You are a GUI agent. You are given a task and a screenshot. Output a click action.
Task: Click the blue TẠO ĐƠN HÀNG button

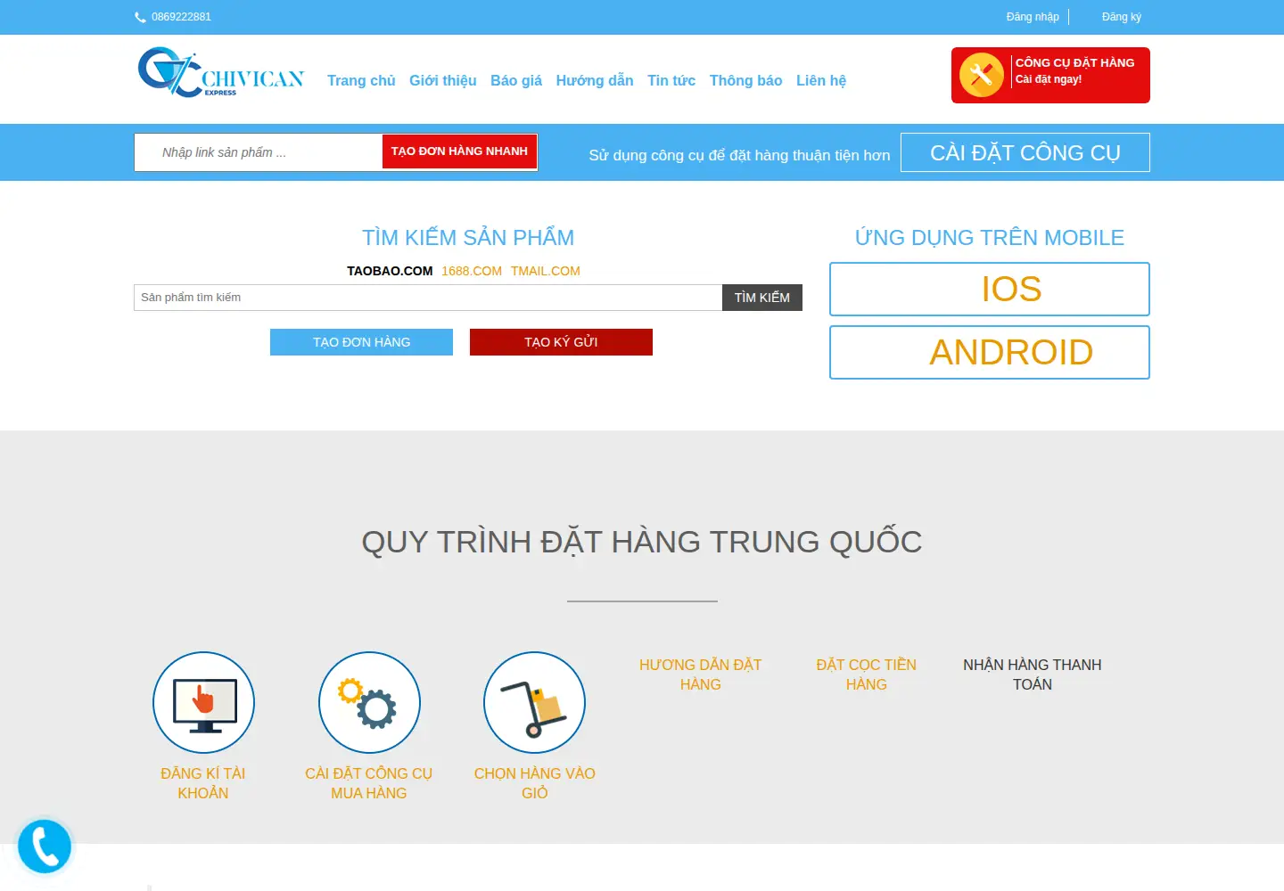361,342
